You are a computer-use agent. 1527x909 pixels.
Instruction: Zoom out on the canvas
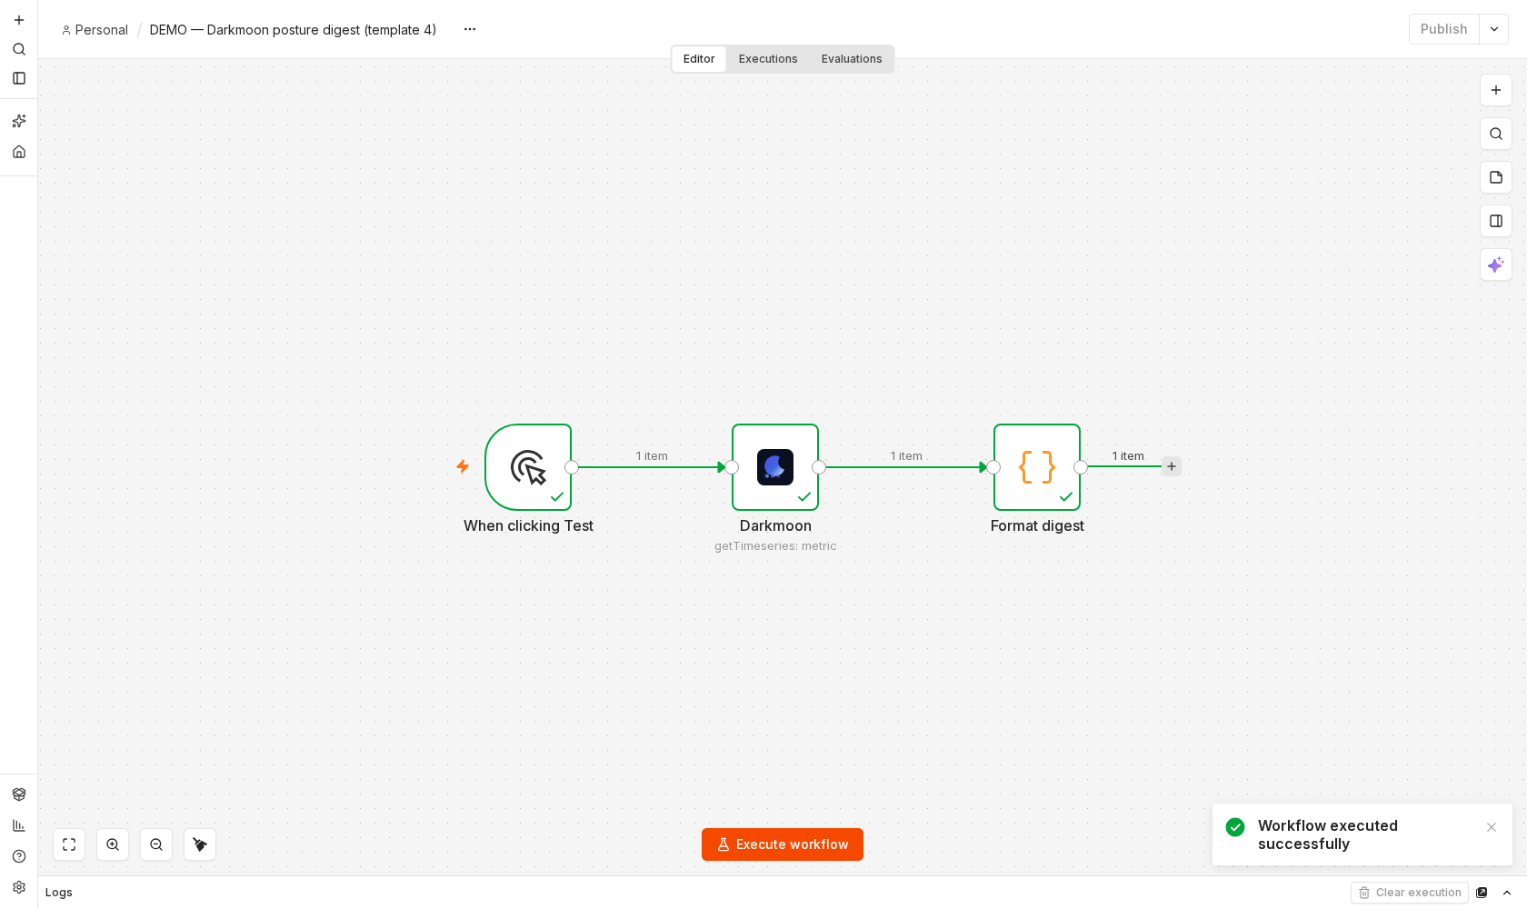[x=156, y=844]
